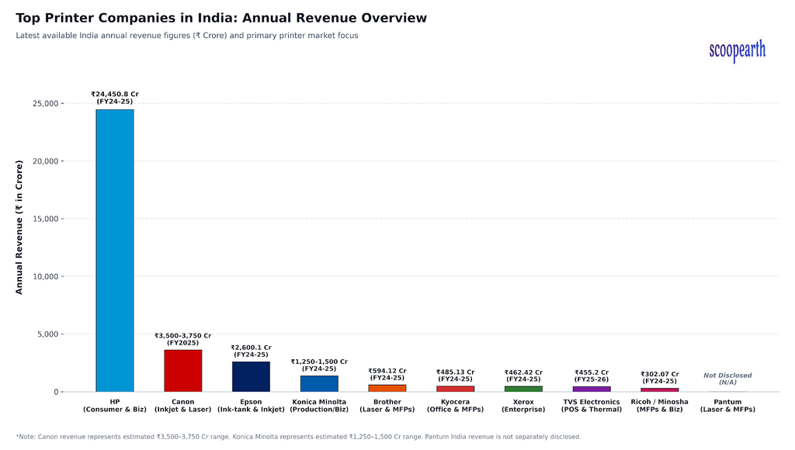Click the 5,000 y-axis tick label
This screenshot has height=450, width=795.
click(47, 334)
